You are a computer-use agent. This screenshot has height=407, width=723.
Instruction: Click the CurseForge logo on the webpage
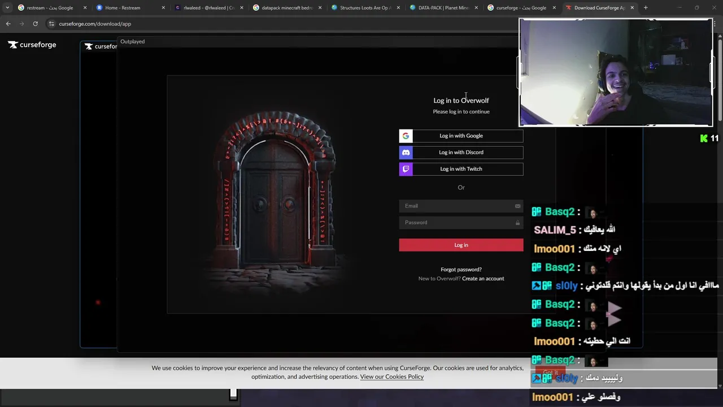click(x=32, y=45)
